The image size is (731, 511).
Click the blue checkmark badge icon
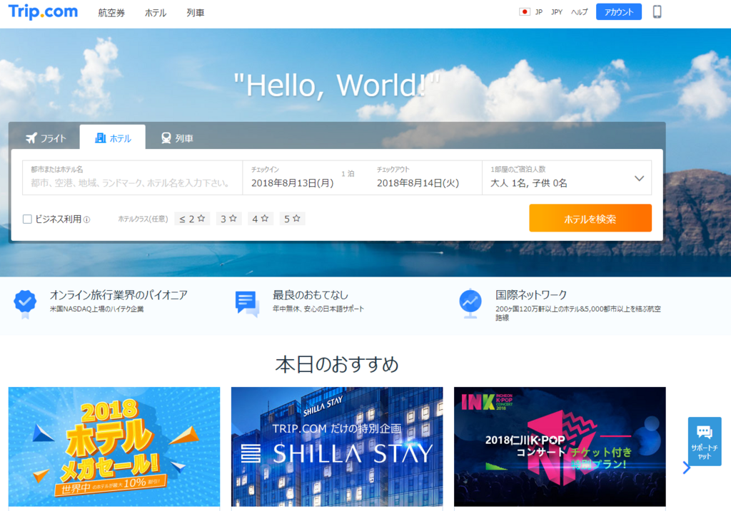(x=25, y=304)
